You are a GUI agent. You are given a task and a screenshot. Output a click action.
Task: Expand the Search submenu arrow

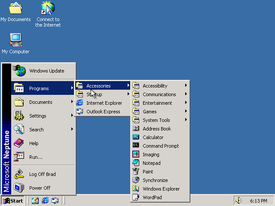point(72,129)
